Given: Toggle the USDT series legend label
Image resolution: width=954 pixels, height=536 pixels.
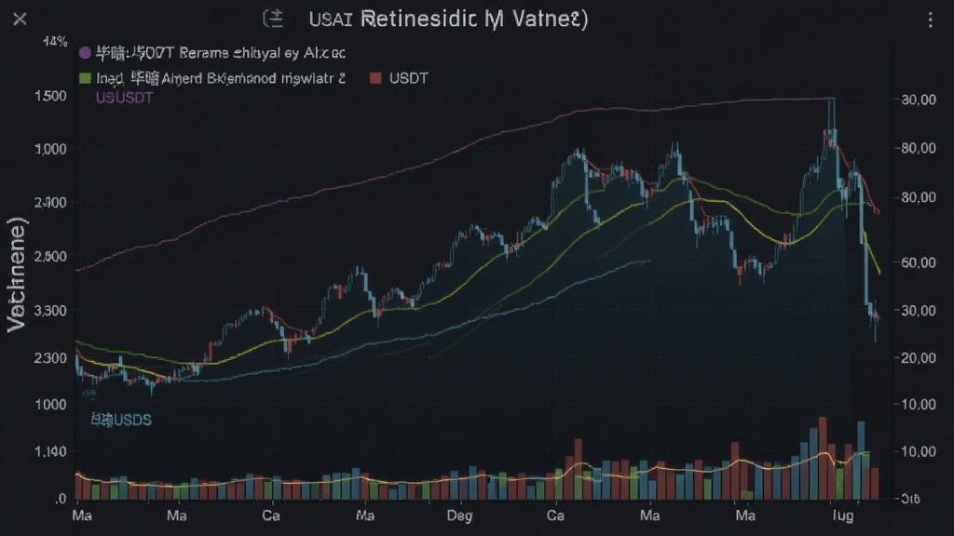Looking at the screenshot, I should tap(409, 78).
